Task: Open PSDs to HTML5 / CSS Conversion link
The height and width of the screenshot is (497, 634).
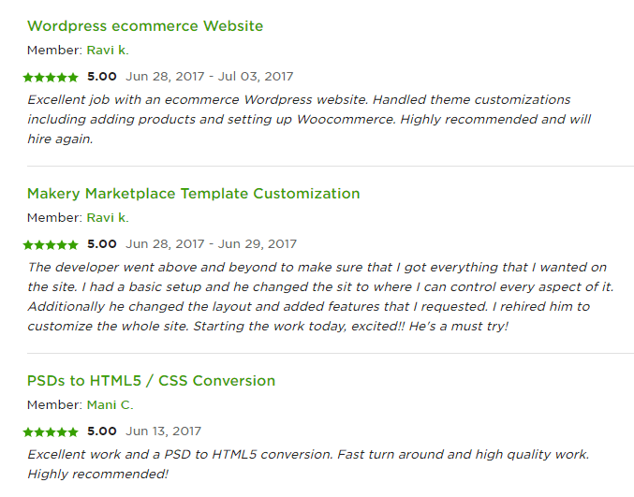Action: coord(151,381)
